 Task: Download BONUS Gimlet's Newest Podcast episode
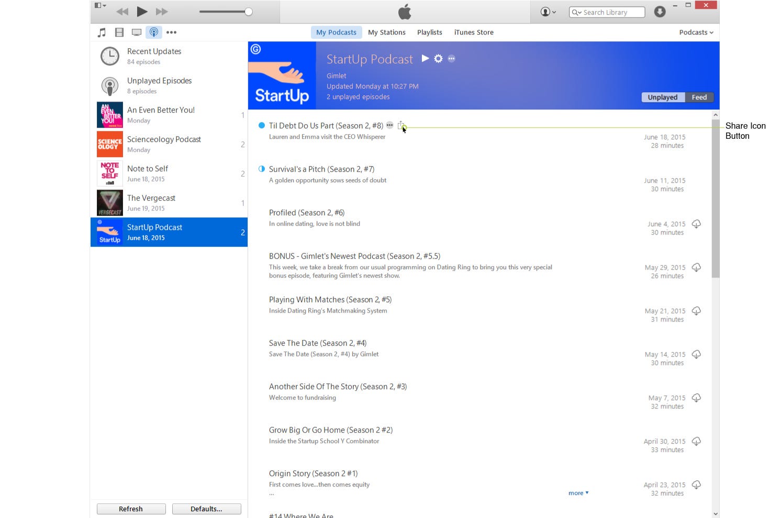click(x=696, y=267)
